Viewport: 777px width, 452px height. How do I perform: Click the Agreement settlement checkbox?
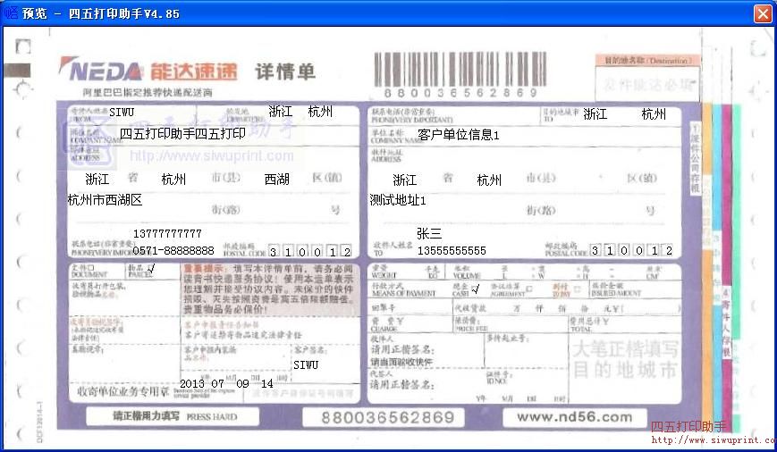tap(528, 289)
